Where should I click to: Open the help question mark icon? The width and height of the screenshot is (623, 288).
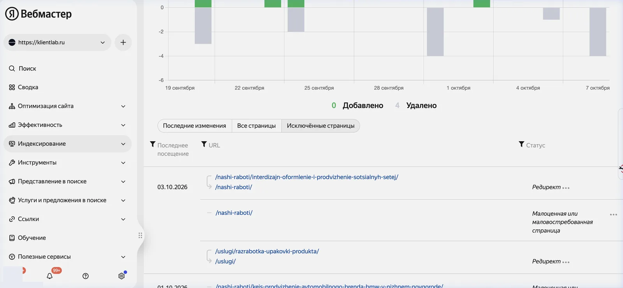tap(86, 276)
